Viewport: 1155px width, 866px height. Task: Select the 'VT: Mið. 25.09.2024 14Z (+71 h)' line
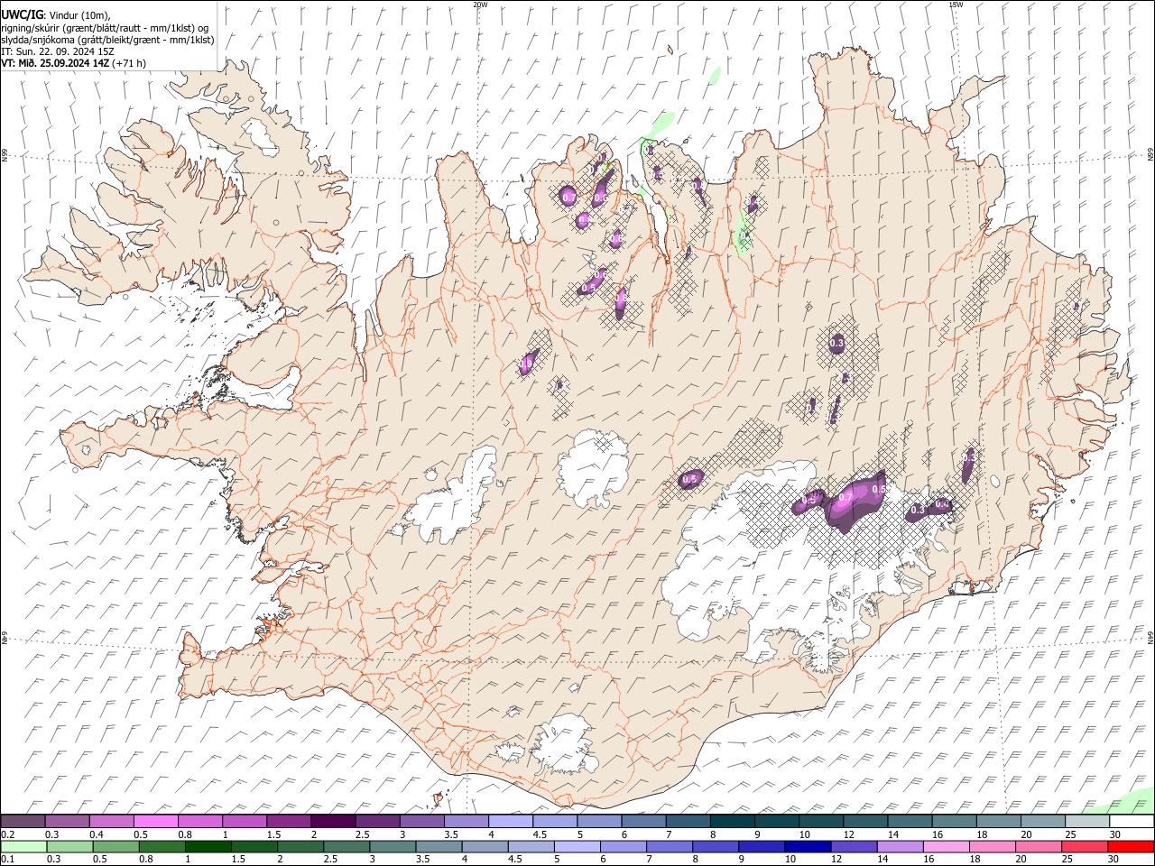[74, 63]
